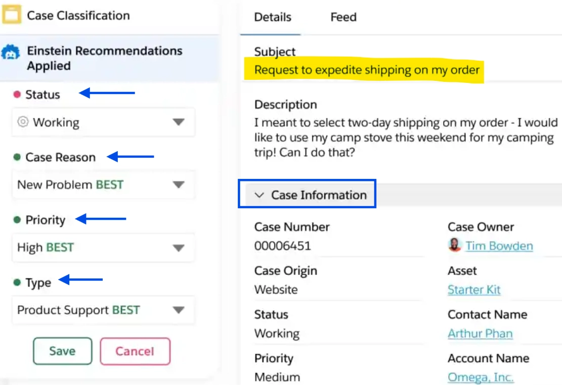The width and height of the screenshot is (562, 385).
Task: Open the Case Reason dropdown arrow
Action: (179, 184)
